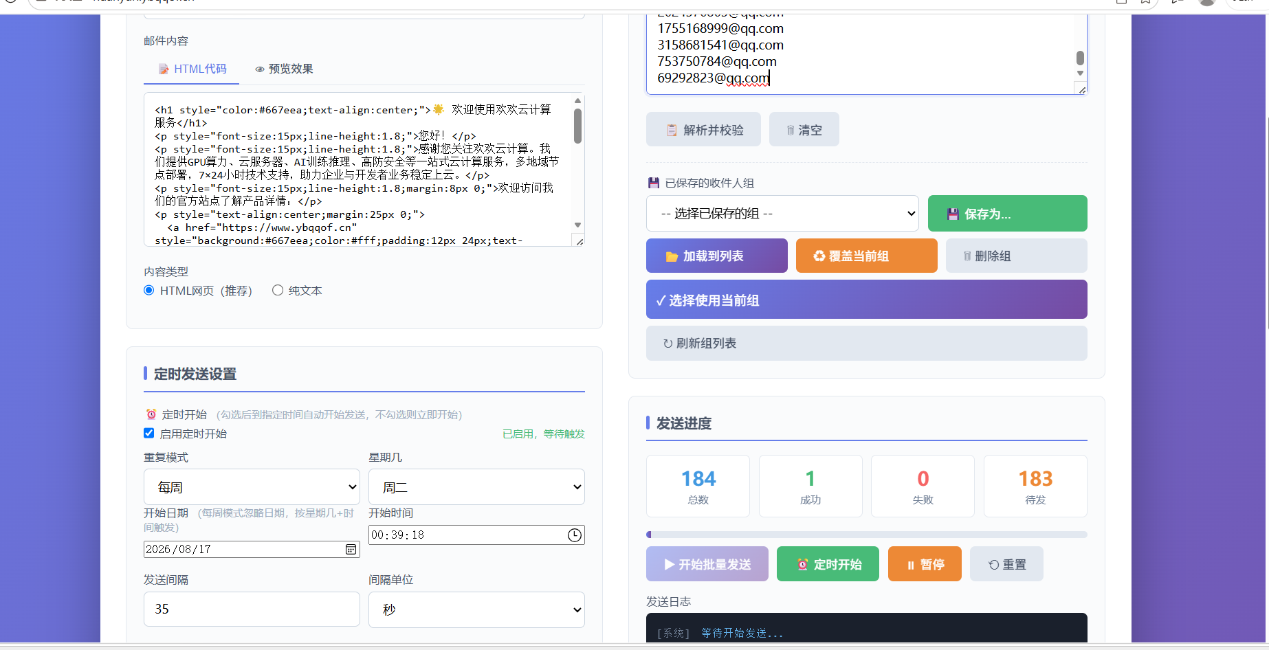Click the 等待开始发送... log line
The height and width of the screenshot is (650, 1269).
click(x=742, y=633)
